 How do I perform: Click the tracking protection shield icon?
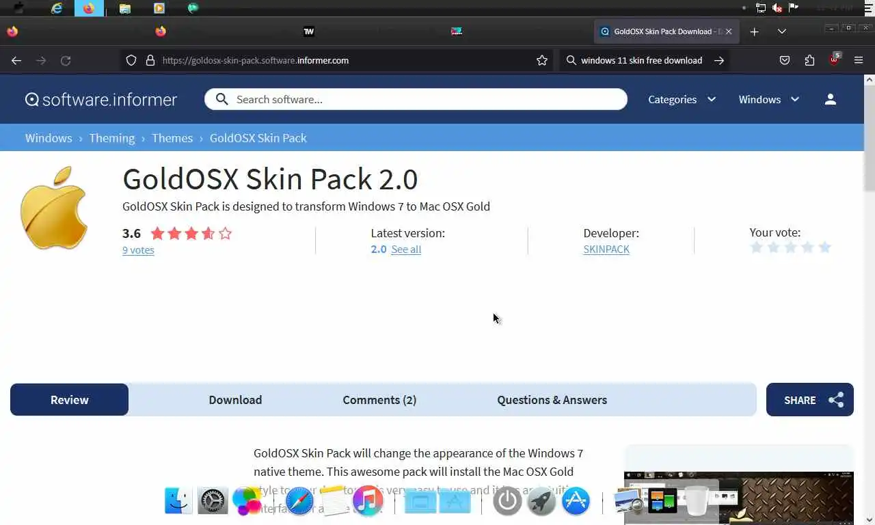click(x=131, y=60)
